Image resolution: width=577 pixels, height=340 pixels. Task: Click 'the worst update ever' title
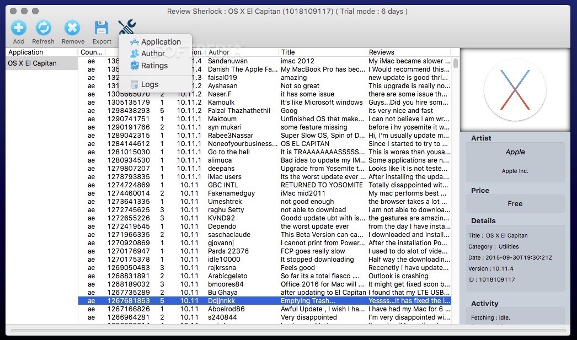pyautogui.click(x=314, y=226)
